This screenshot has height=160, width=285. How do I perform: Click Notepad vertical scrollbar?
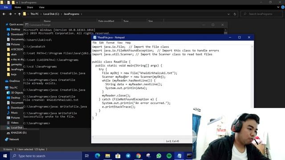point(252,76)
